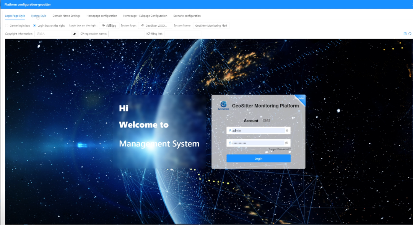Image resolution: width=413 pixels, height=225 pixels.
Task: Select the Account login tab
Action: click(x=251, y=121)
